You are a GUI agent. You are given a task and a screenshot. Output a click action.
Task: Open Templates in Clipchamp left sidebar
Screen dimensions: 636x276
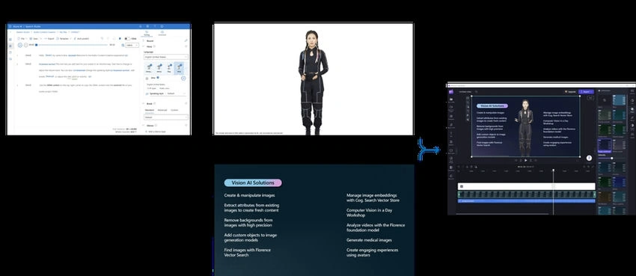coord(451,117)
